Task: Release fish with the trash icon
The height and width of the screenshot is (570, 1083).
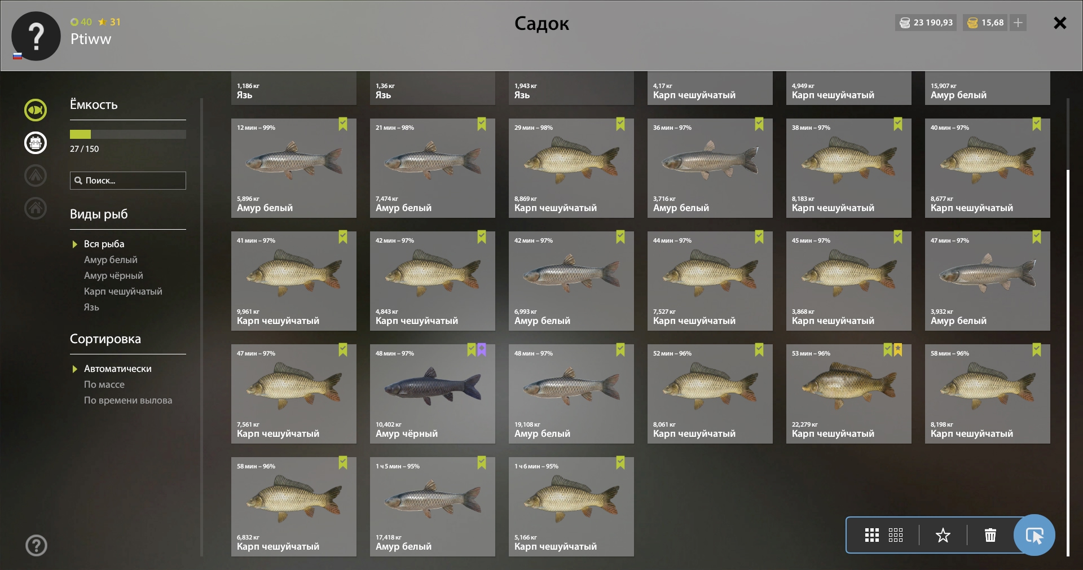Action: pos(990,535)
